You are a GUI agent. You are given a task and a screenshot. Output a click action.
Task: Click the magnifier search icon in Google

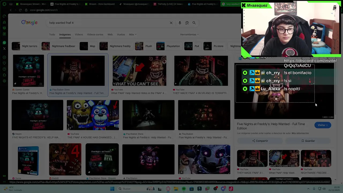[194, 23]
